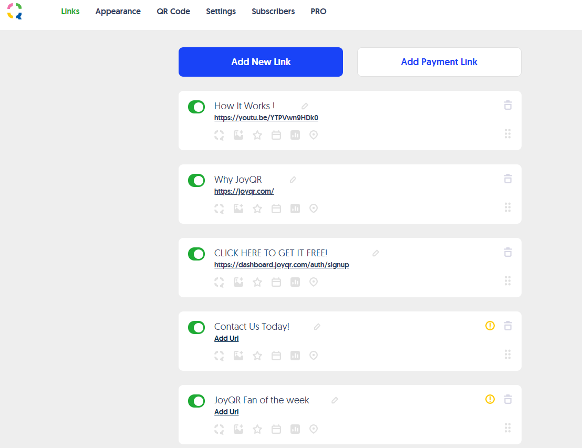Schedule the Why JoyQR link
This screenshot has width=582, height=448.
click(276, 209)
